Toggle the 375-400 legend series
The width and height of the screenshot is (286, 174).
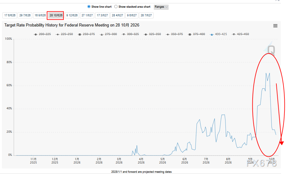196,34
